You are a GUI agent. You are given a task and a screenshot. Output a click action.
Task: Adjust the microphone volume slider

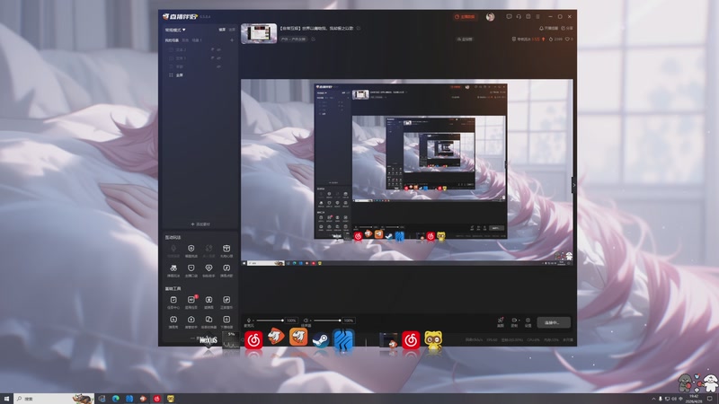click(x=270, y=321)
